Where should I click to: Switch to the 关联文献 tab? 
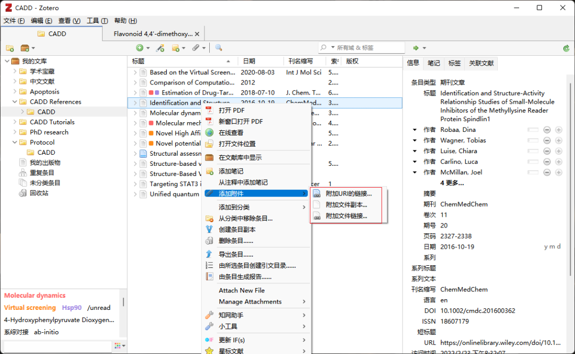tap(481, 63)
